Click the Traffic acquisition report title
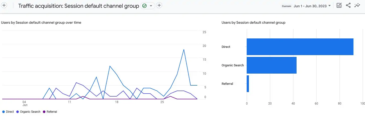The height and width of the screenshot is (120, 365). (x=78, y=6)
